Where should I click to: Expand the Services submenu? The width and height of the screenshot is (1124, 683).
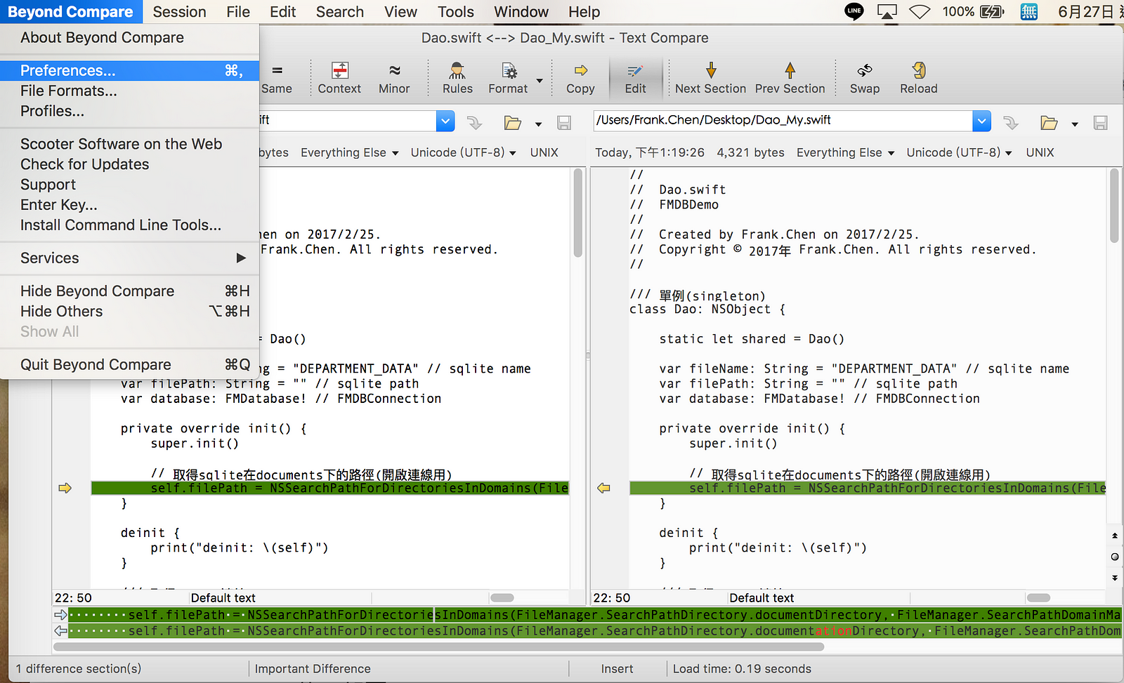[130, 258]
